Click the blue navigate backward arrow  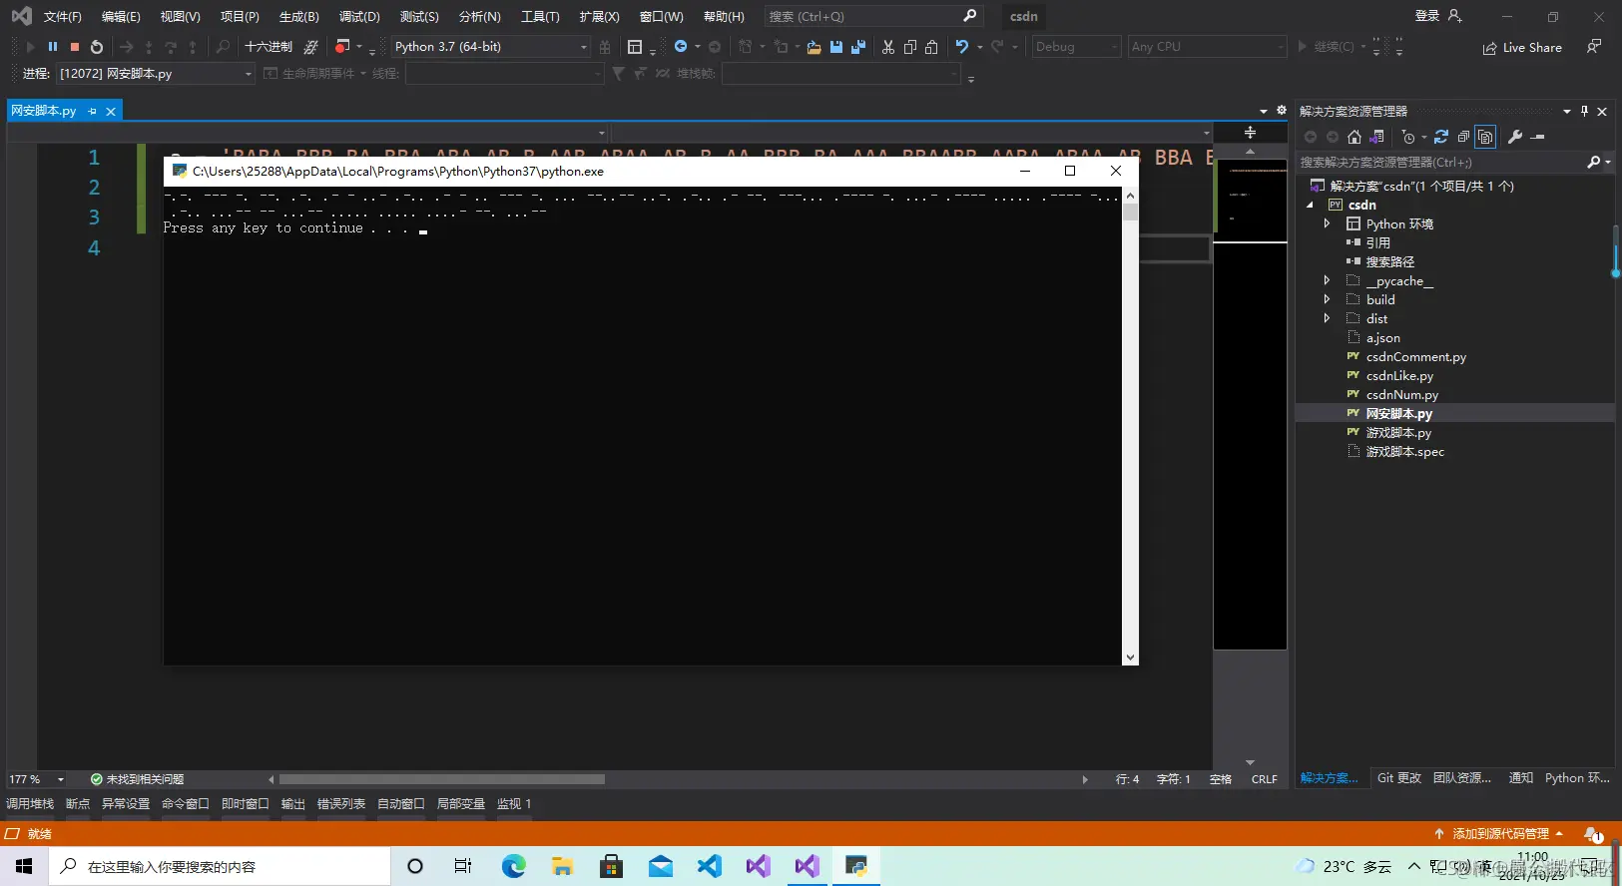[x=681, y=47]
